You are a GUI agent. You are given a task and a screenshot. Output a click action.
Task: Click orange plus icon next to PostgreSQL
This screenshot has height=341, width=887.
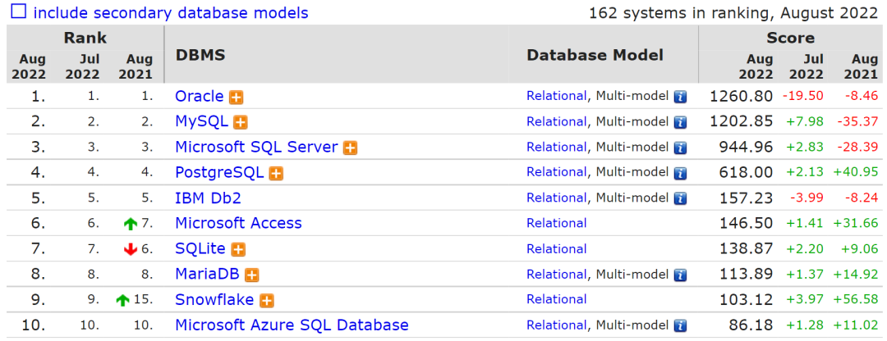tap(276, 173)
